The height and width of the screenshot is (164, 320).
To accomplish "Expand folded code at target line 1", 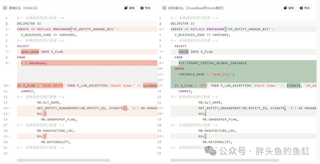I will tap(194, 18).
